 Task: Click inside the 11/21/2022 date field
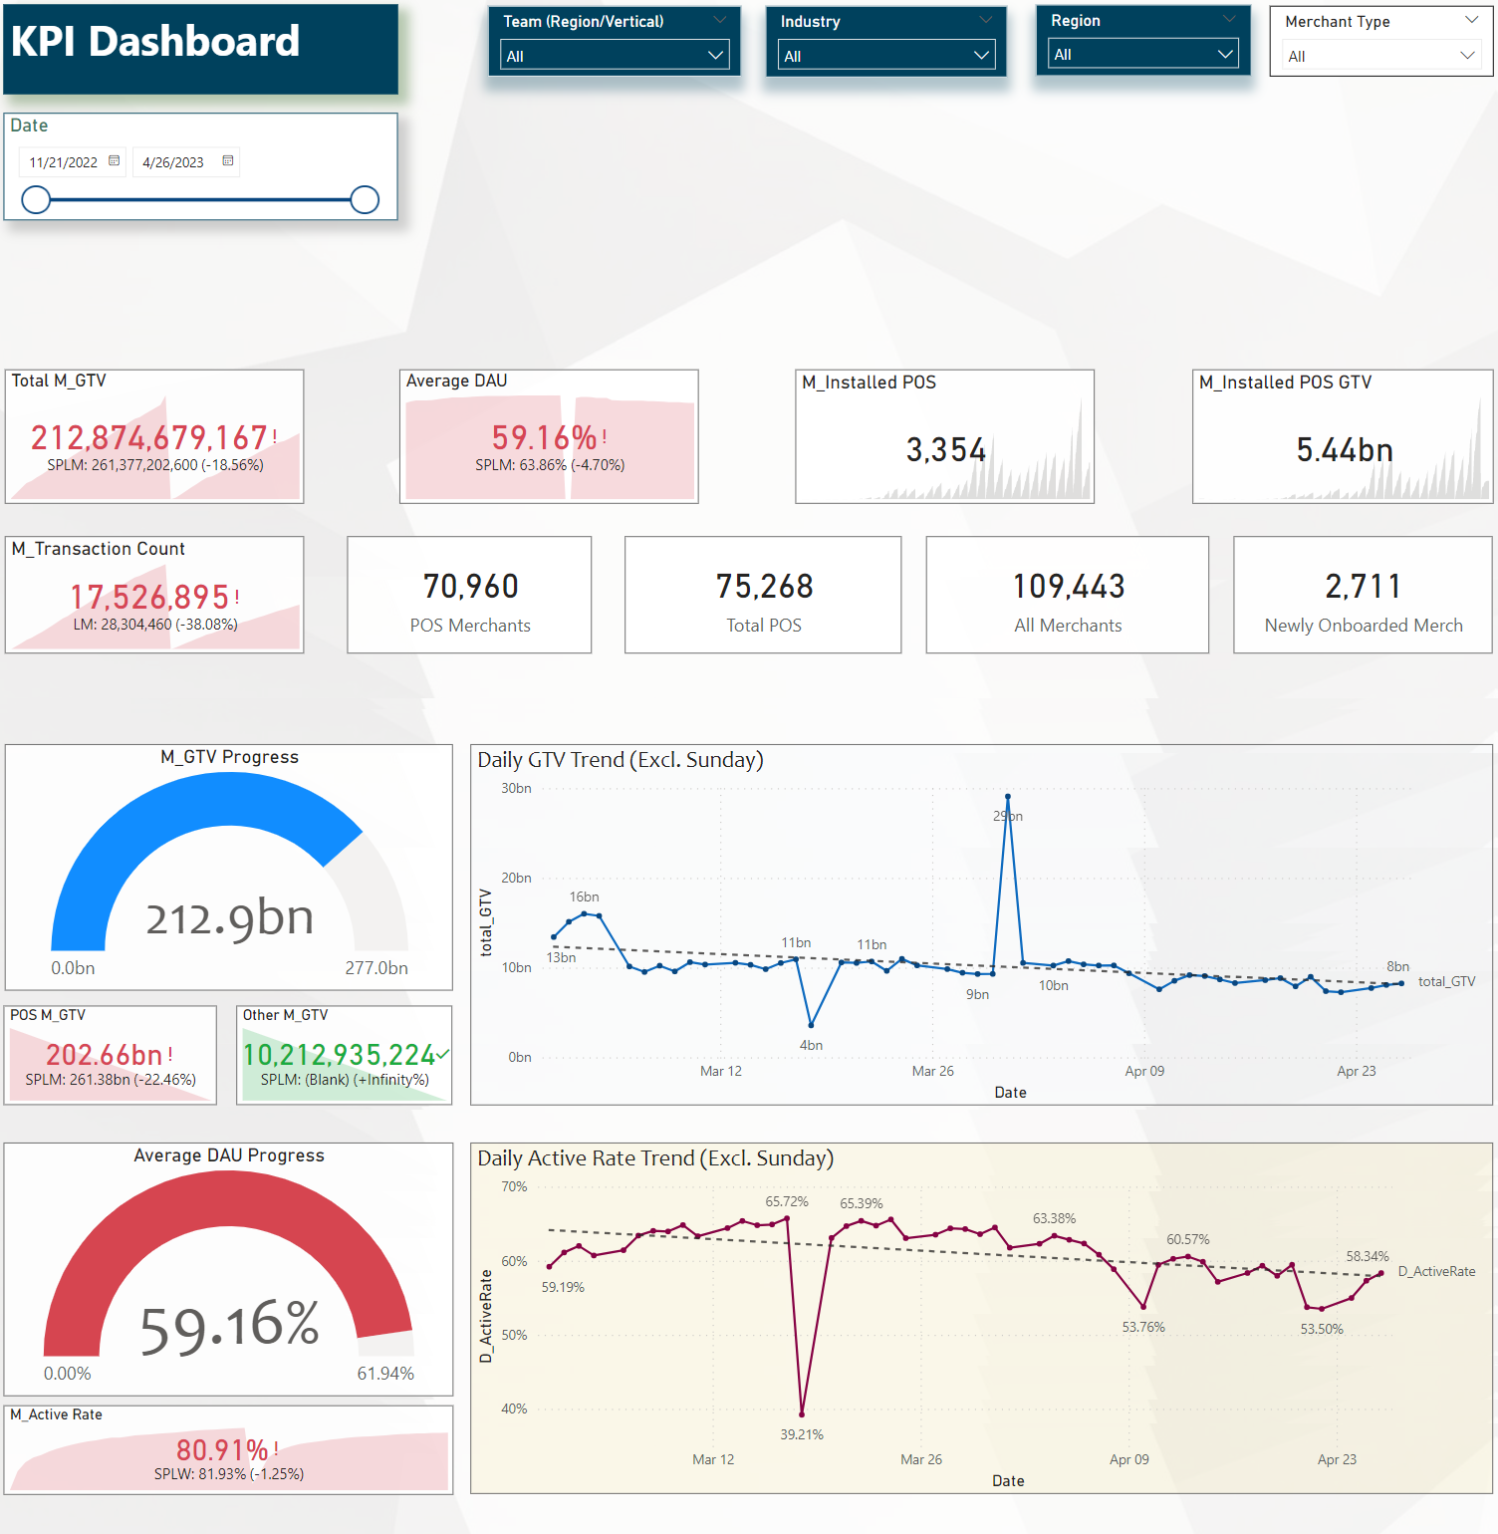(65, 160)
